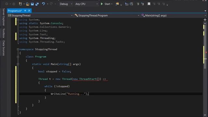
Task: Click the underlined 'new ThreadStart()' code
Action: tap(86, 79)
